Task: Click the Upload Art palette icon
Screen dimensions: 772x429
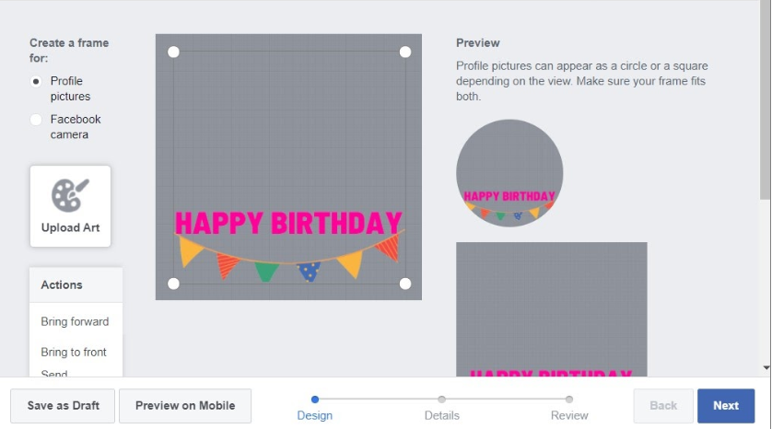Action: click(70, 195)
